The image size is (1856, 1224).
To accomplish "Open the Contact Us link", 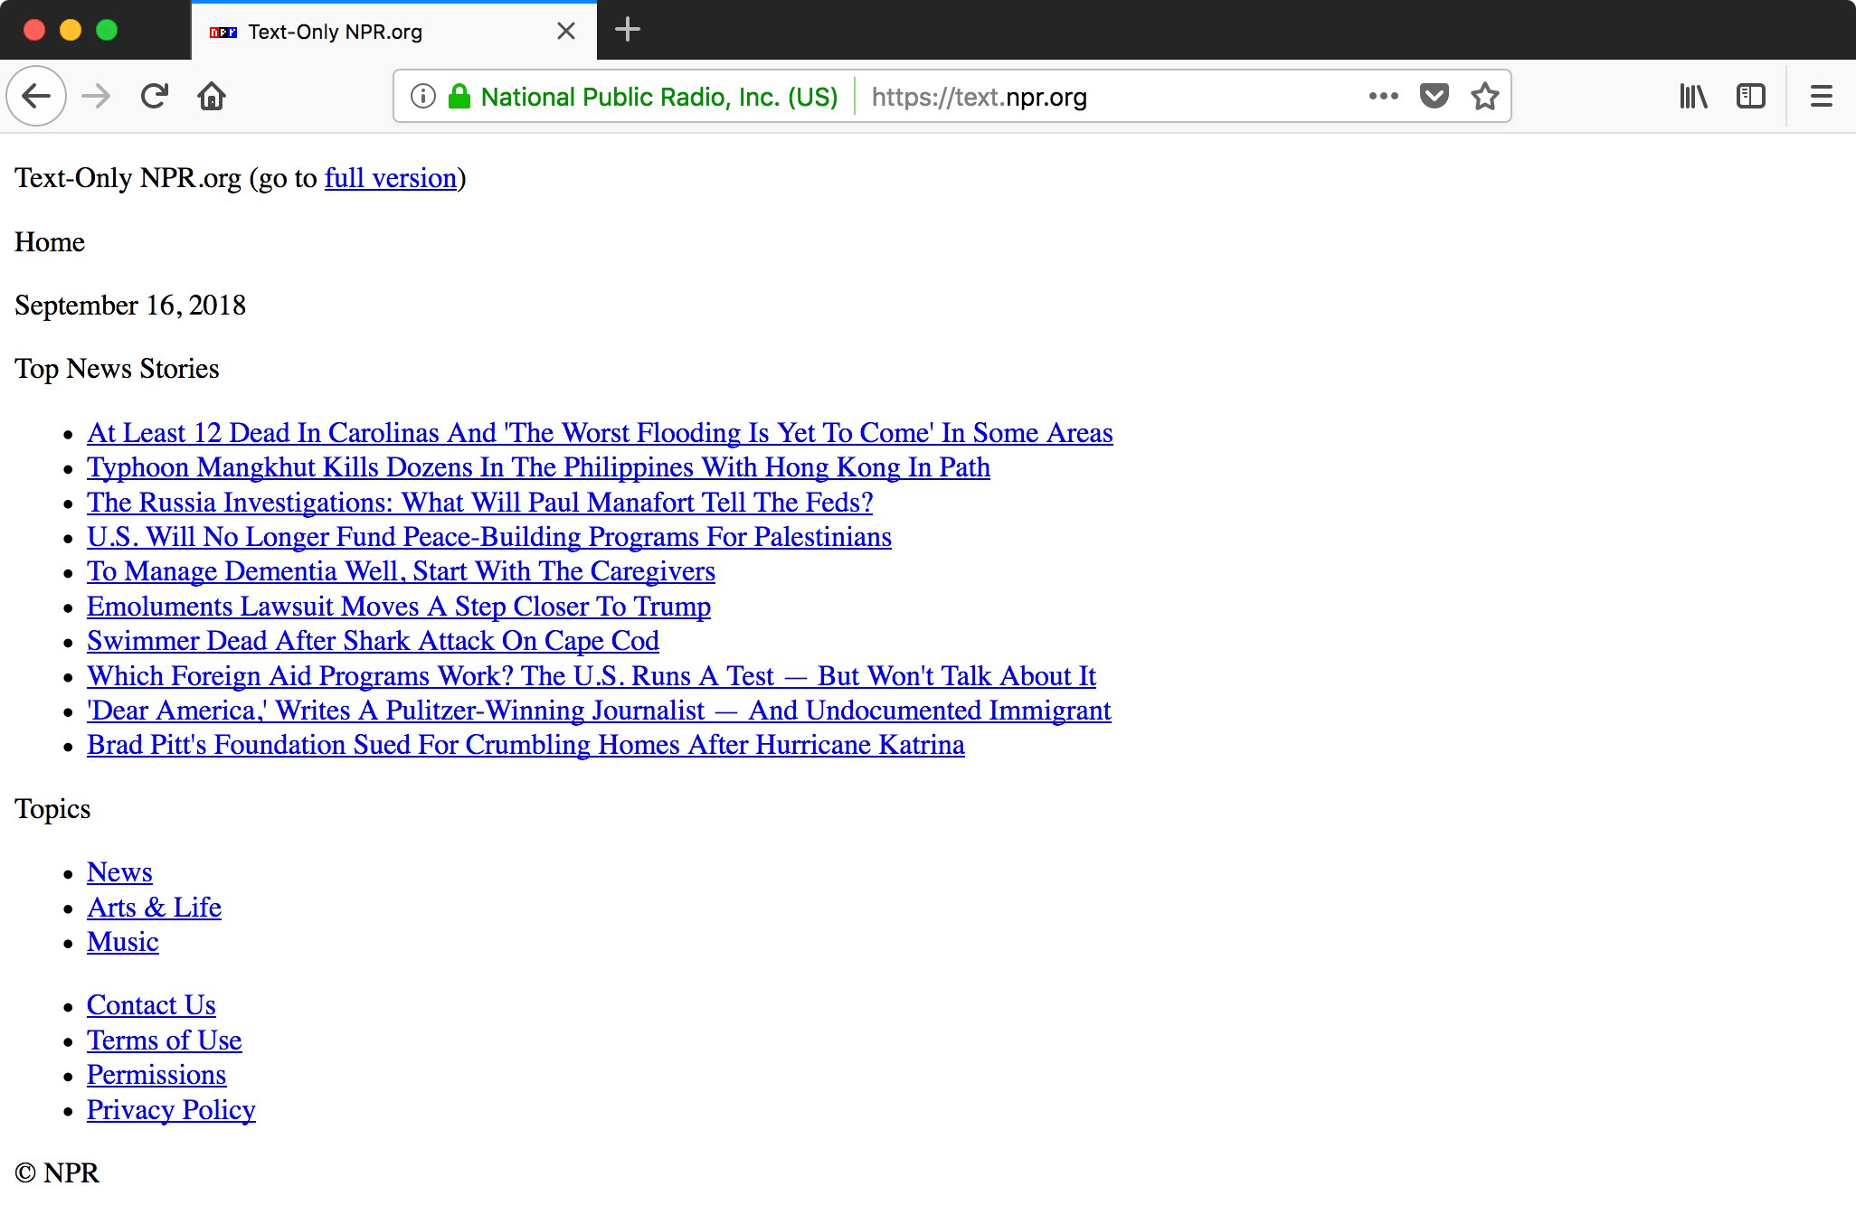I will tap(151, 1005).
